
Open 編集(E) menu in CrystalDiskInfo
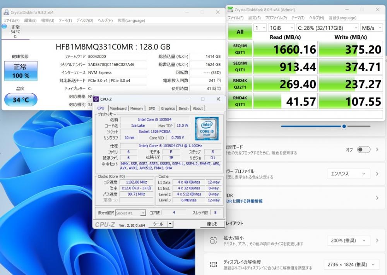click(x=30, y=20)
